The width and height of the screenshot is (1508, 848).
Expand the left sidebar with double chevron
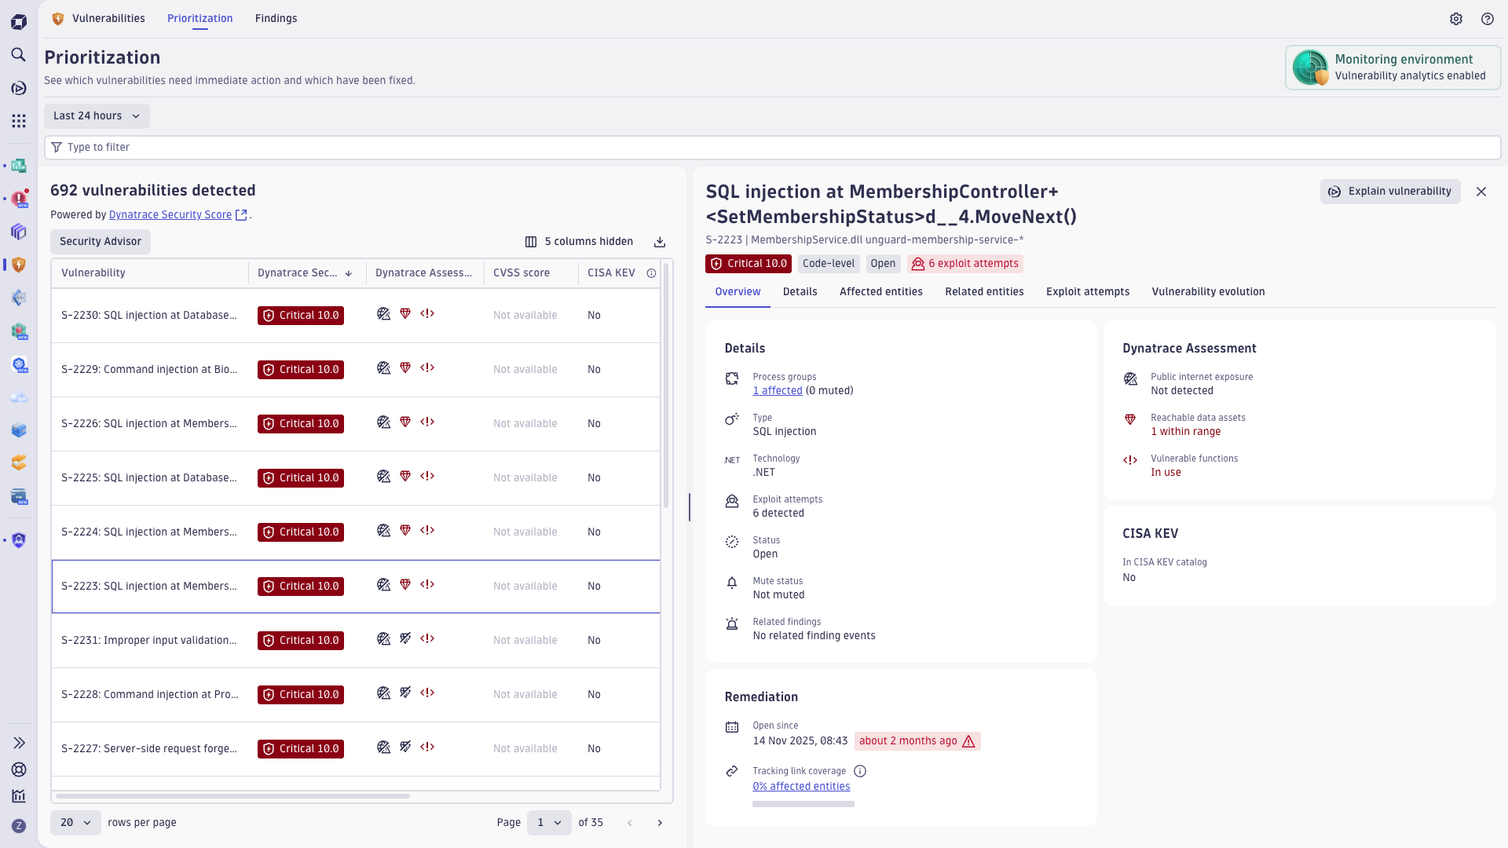point(19,743)
